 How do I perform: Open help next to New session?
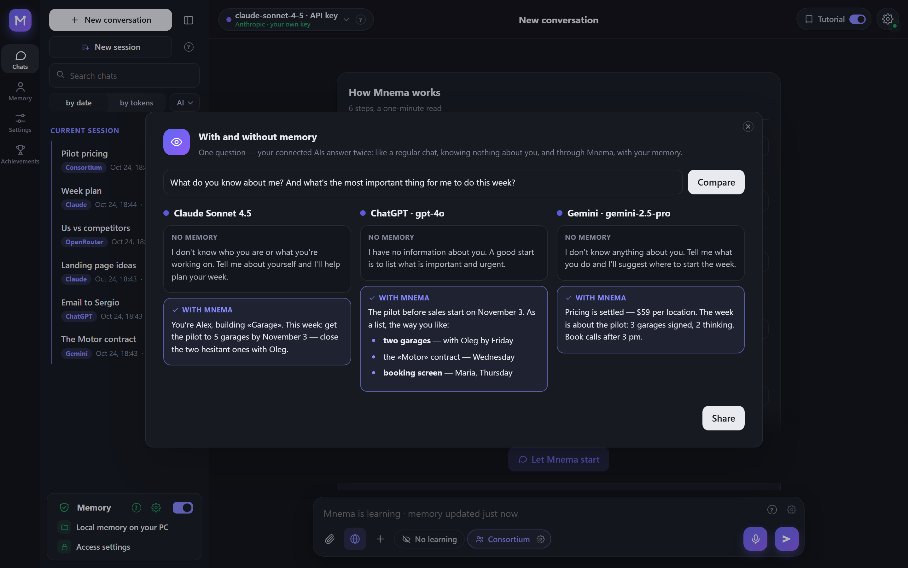(189, 47)
